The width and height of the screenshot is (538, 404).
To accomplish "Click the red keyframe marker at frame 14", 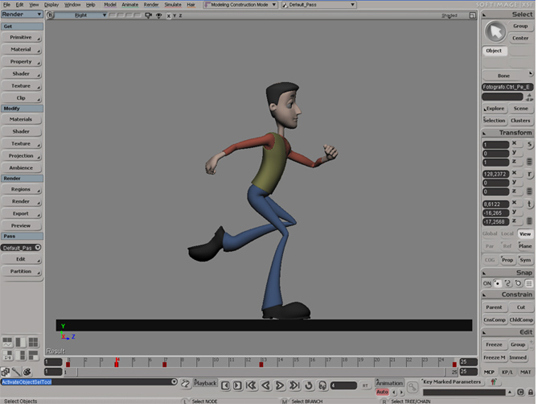I will click(117, 363).
